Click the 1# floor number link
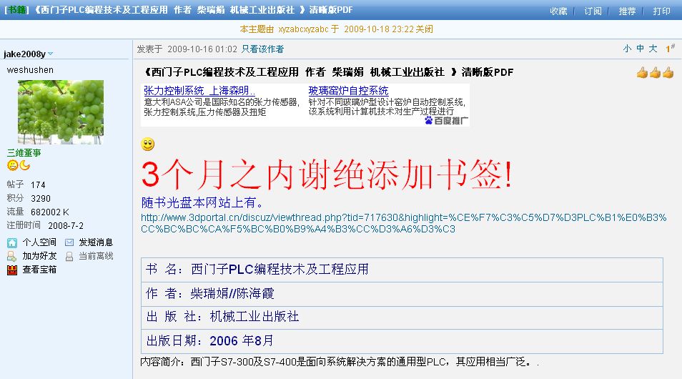Screen dimensions: 682x379 point(670,49)
